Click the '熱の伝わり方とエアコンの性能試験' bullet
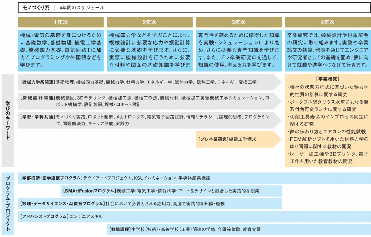Image resolution: width=371 pixels, height=237 pixels. pyautogui.click(x=326, y=132)
